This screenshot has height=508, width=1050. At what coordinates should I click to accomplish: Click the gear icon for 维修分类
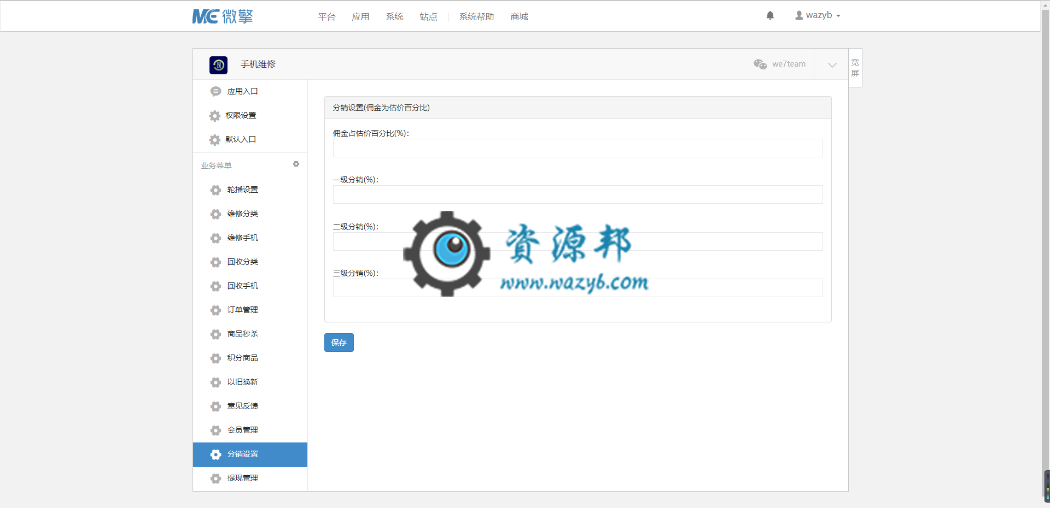pos(216,214)
